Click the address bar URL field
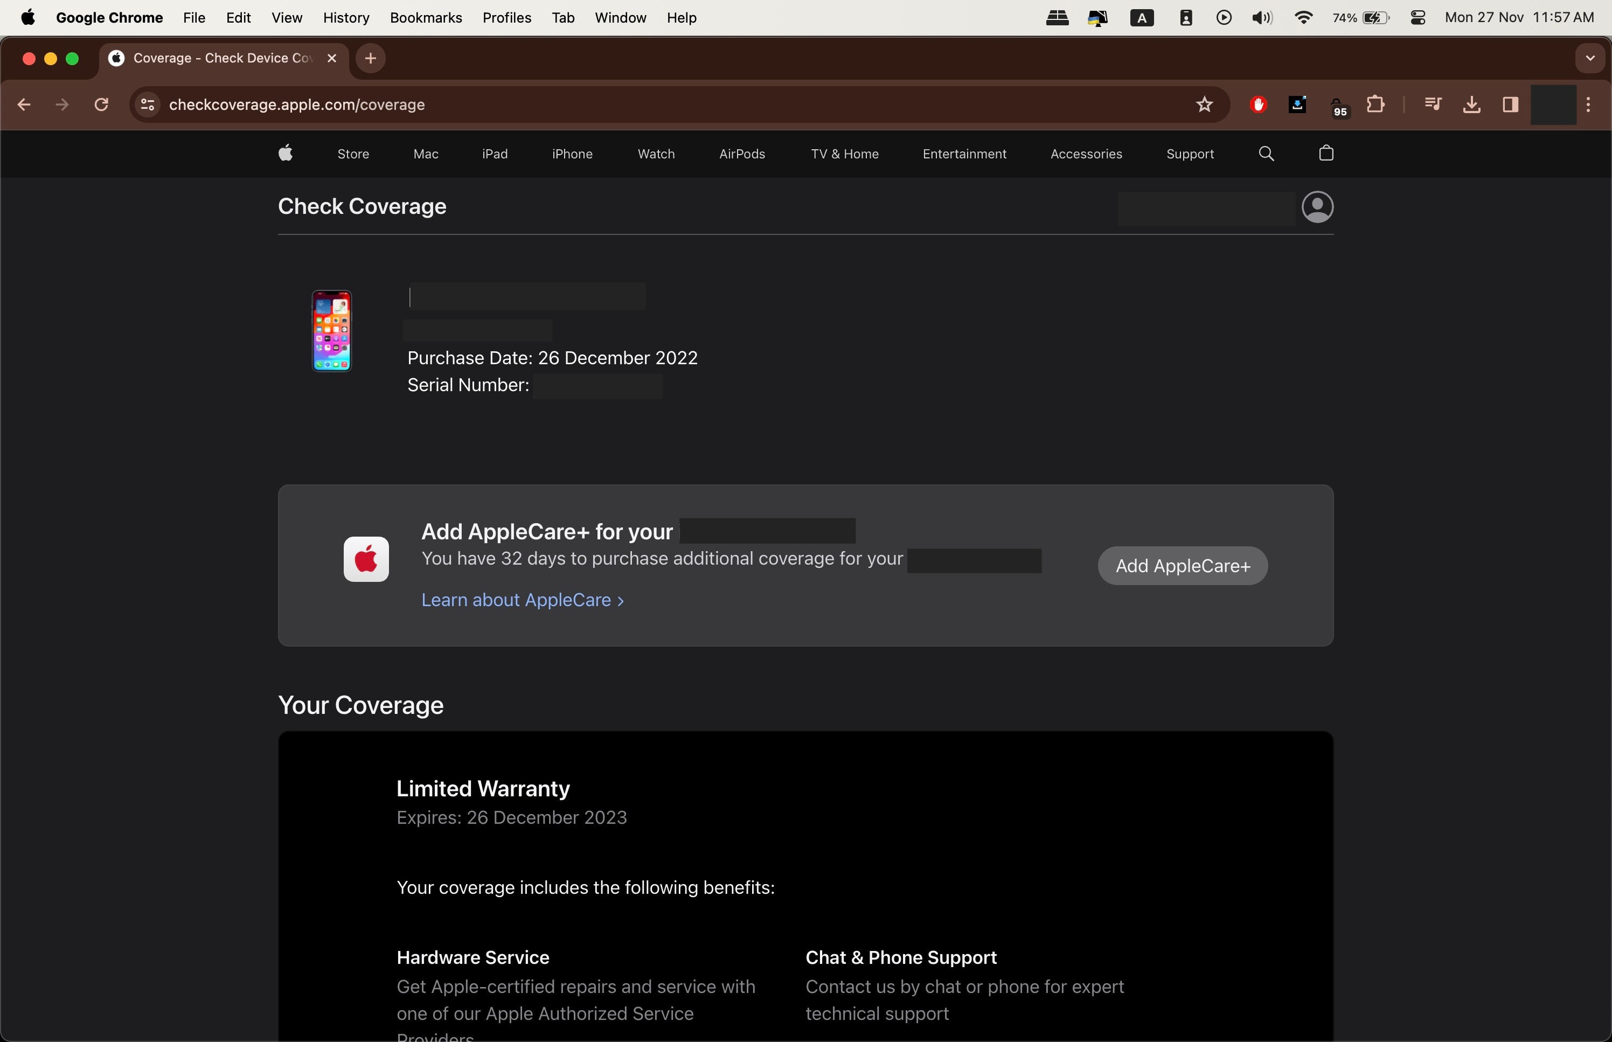The height and width of the screenshot is (1042, 1612). [609, 105]
